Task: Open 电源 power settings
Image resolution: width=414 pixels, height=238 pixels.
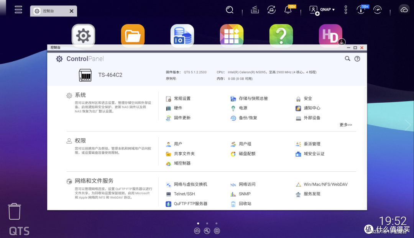Action: click(239, 108)
